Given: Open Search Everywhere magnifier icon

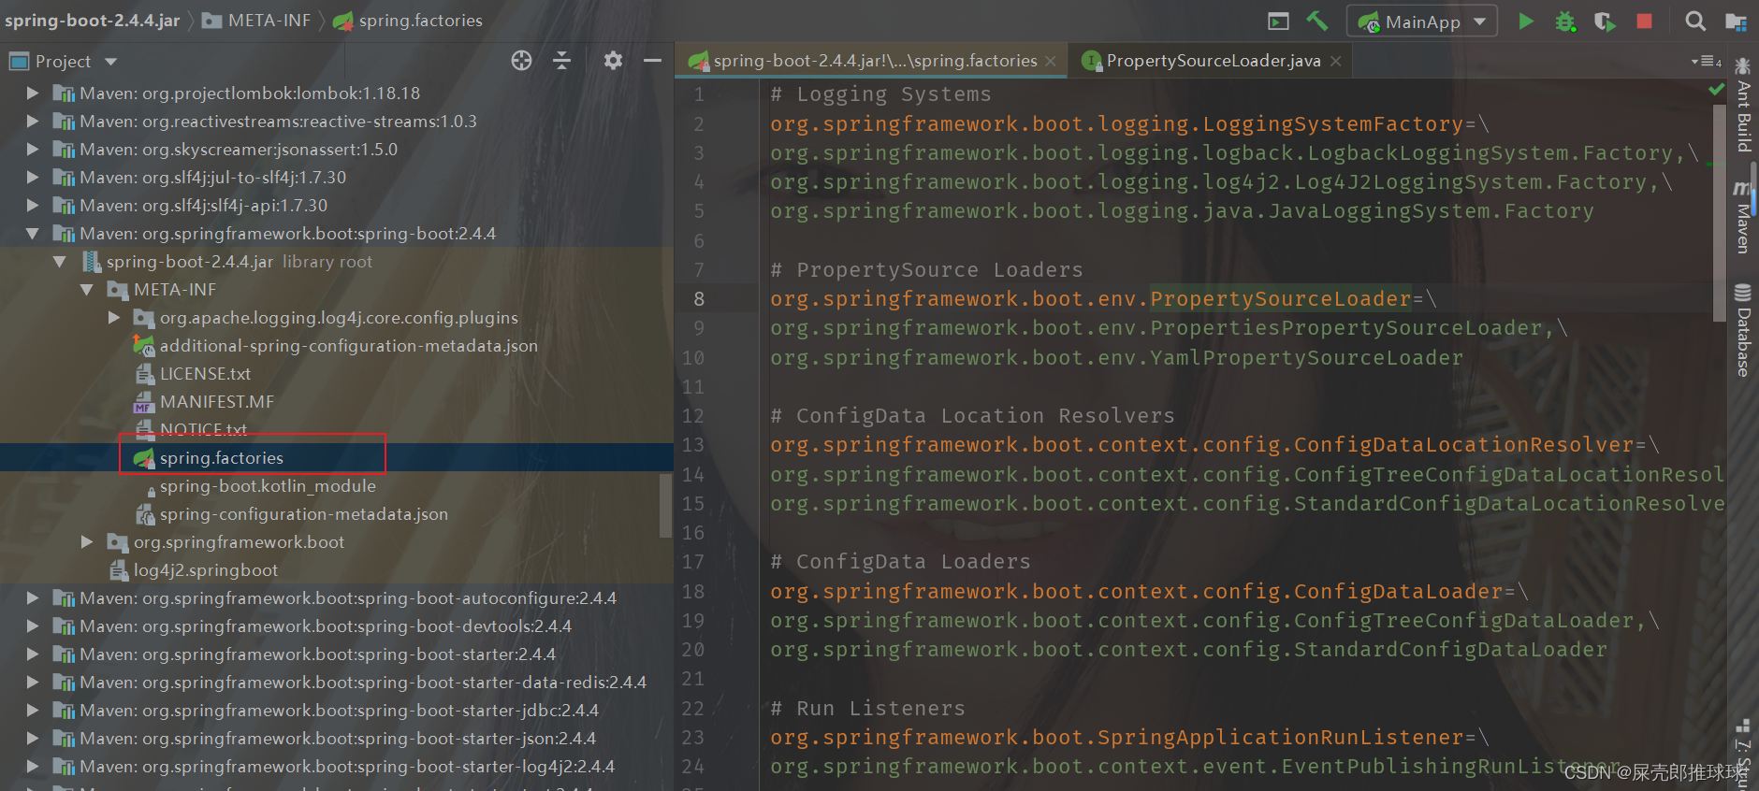Looking at the screenshot, I should pos(1695,21).
